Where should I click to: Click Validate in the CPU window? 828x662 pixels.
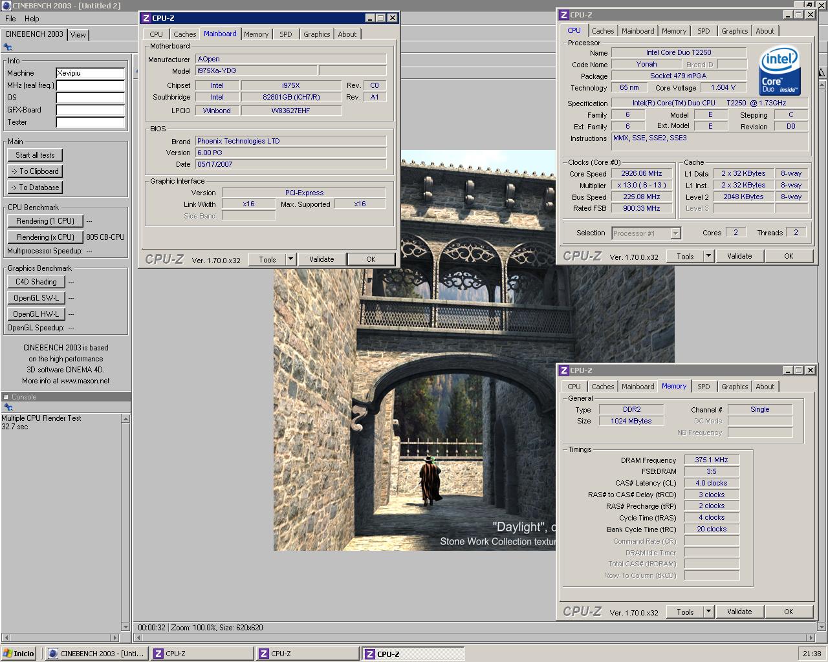[739, 256]
